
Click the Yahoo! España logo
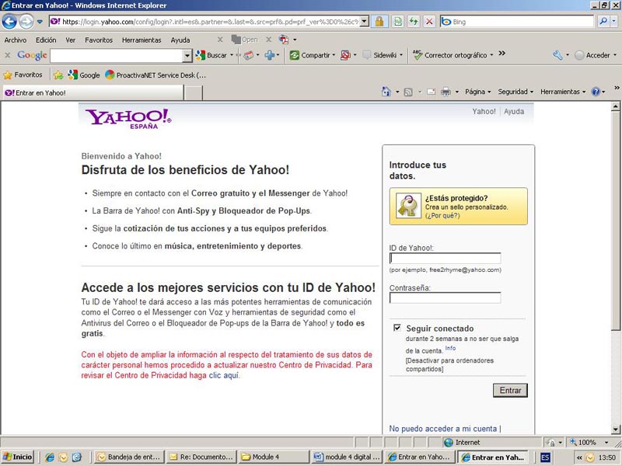[128, 119]
